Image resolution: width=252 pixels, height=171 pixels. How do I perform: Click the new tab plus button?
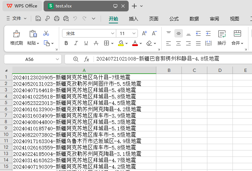click(134, 6)
